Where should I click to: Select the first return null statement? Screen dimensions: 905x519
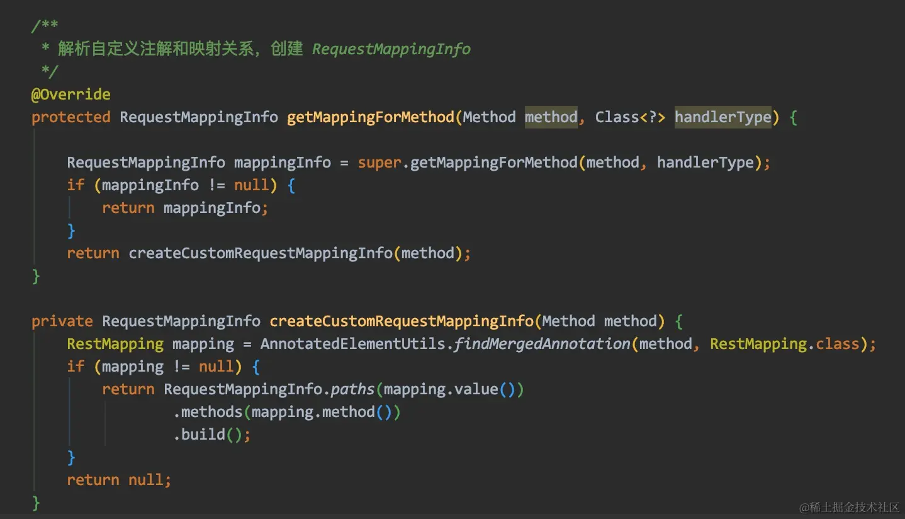pos(119,480)
